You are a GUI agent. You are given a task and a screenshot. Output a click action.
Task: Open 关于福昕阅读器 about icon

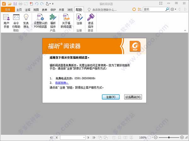click(x=66, y=21)
